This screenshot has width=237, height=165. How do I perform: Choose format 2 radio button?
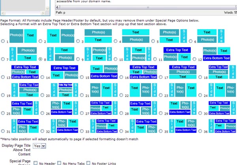click(x=40, y=41)
